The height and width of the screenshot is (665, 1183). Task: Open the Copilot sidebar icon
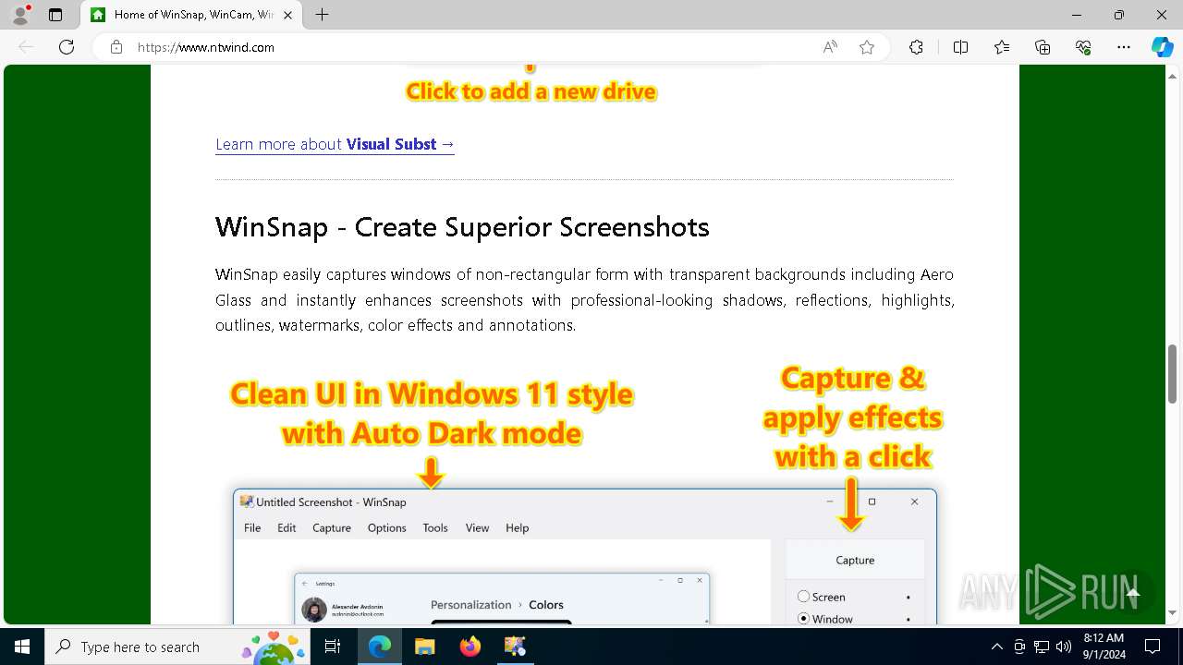tap(1162, 47)
